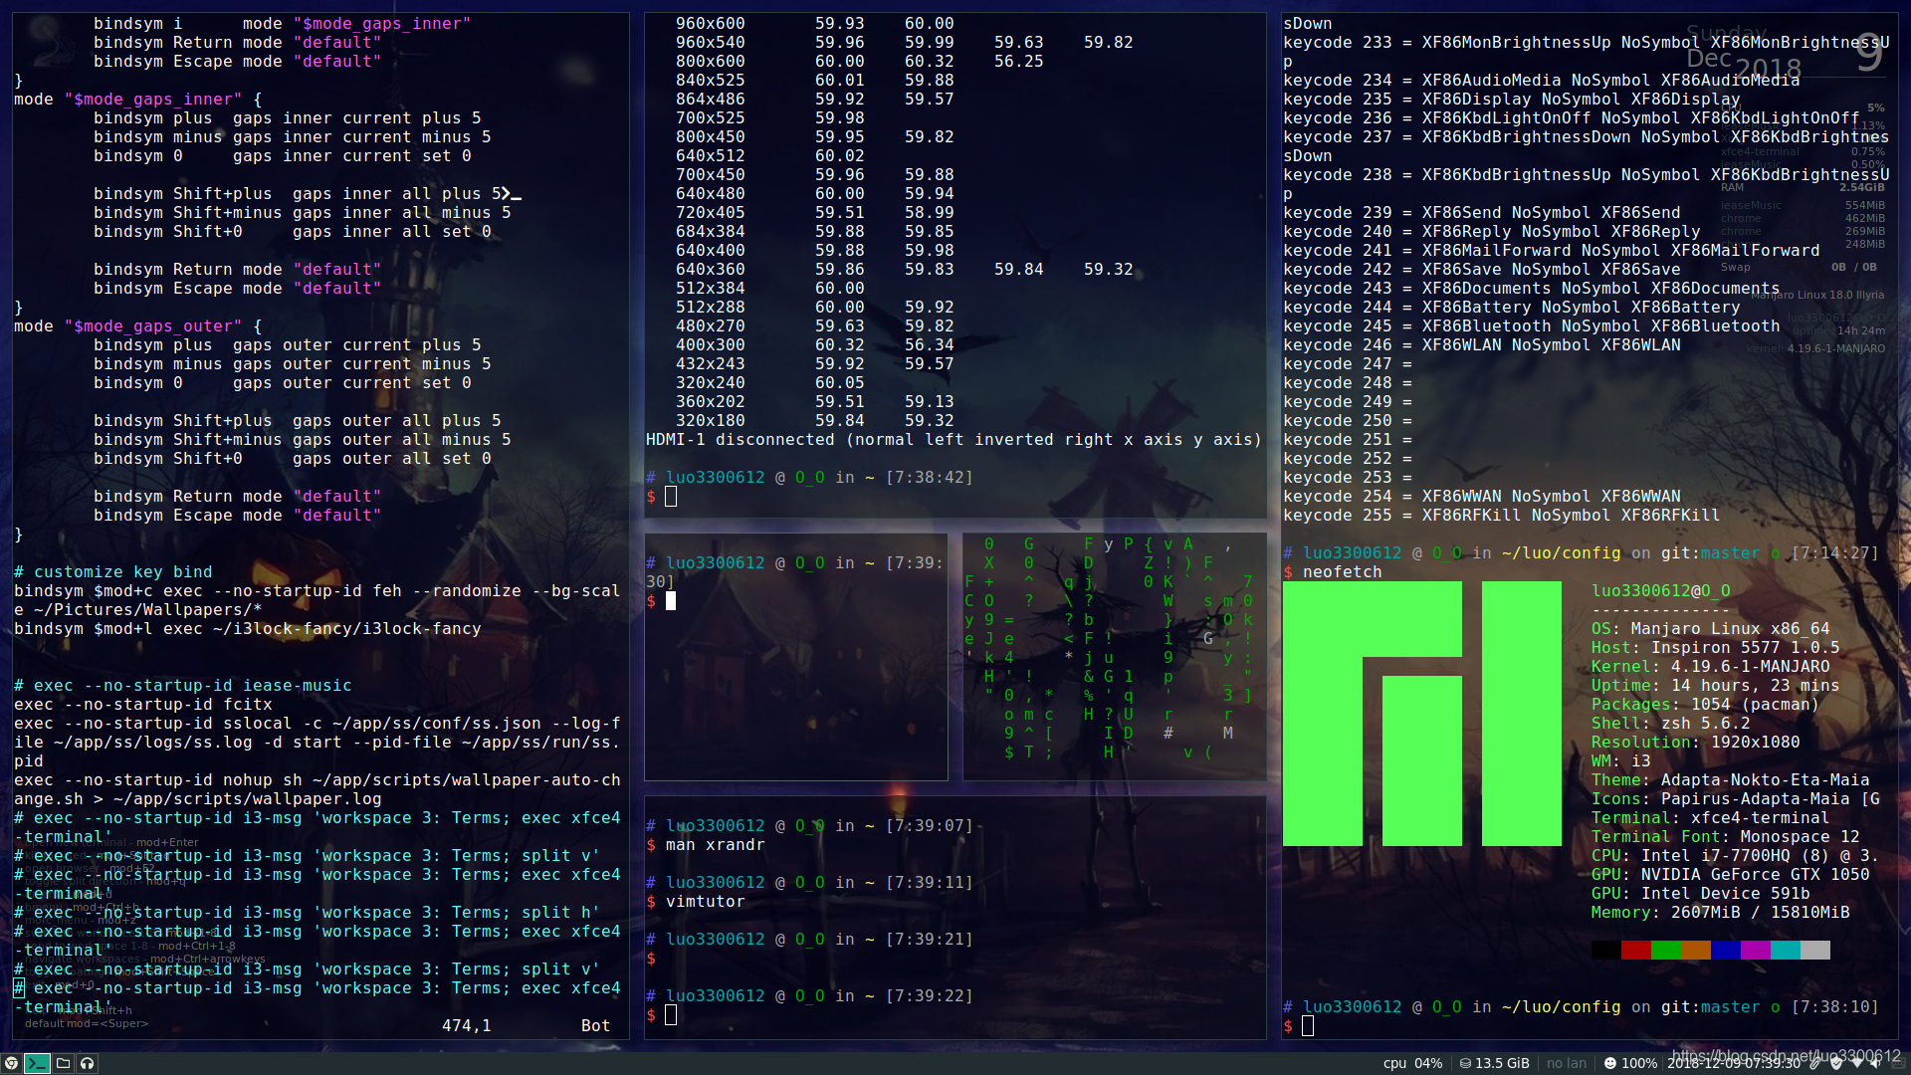
Task: Select the active terminal workspace icon
Action: coord(37,1063)
